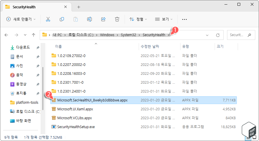Navigate to System32 breadcrumb
The image size is (259, 141).
(x=128, y=35)
